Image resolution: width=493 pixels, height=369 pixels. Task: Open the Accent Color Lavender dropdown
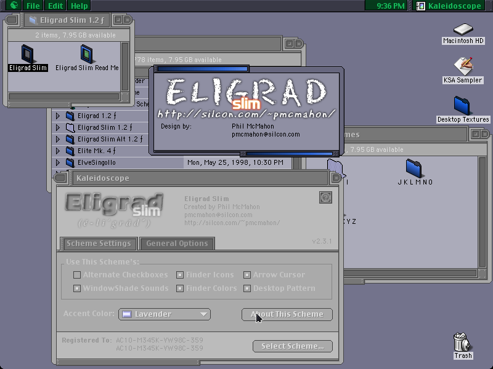[x=165, y=314]
